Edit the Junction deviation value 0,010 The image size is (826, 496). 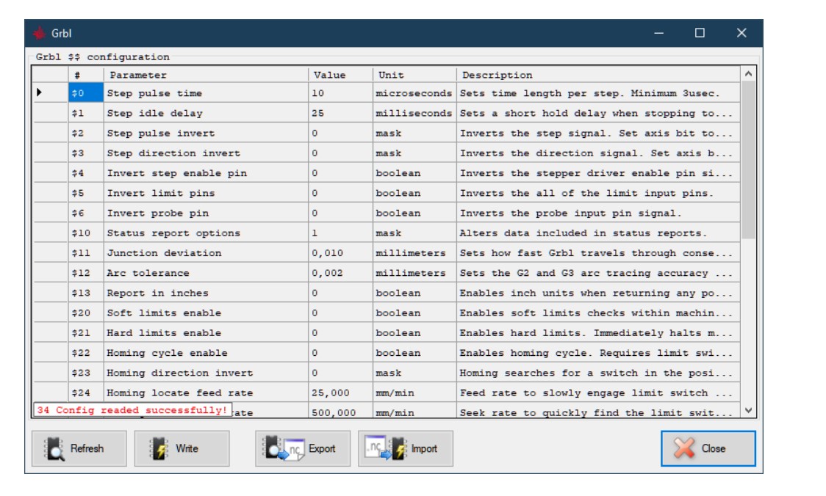coord(340,253)
